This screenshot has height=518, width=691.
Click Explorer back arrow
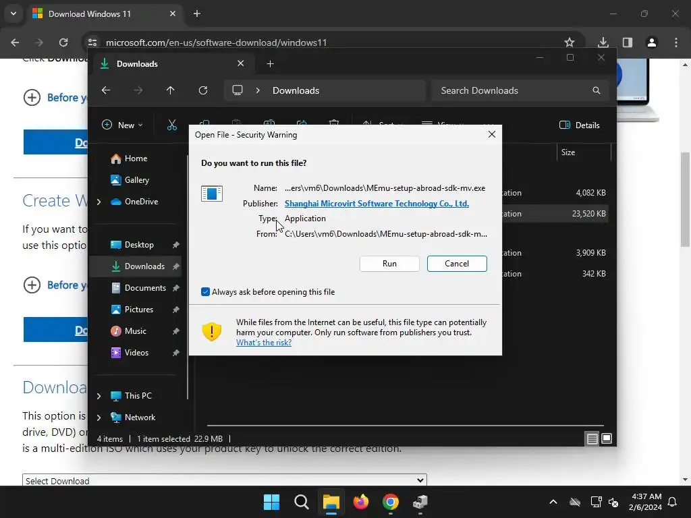(x=106, y=90)
